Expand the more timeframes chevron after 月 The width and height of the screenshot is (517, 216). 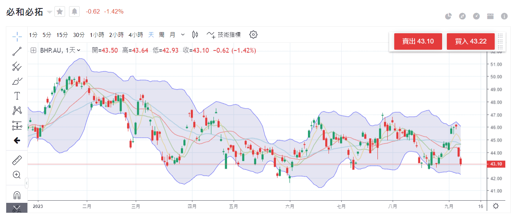point(183,35)
